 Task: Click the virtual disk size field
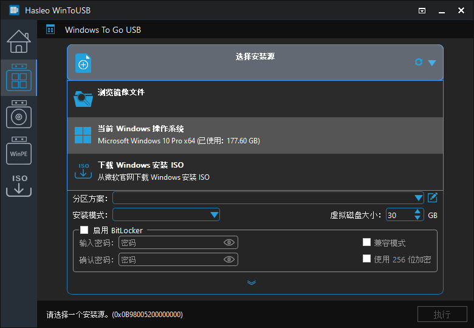399,215
